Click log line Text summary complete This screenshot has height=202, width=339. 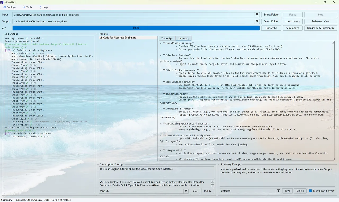click(31, 137)
